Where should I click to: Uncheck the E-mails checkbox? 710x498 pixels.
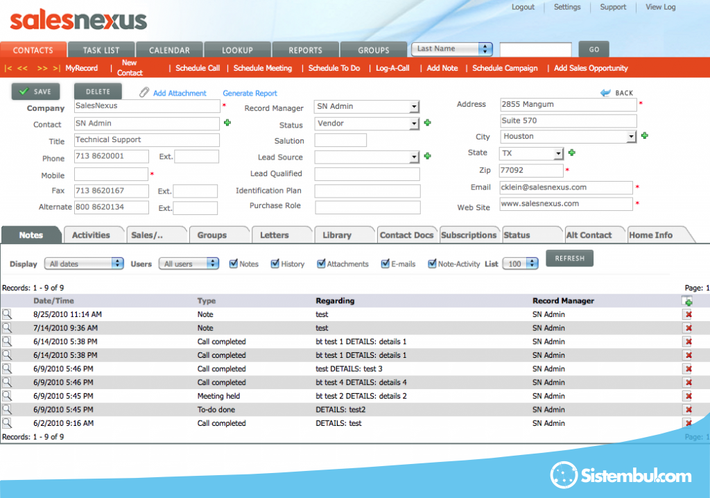click(x=386, y=264)
